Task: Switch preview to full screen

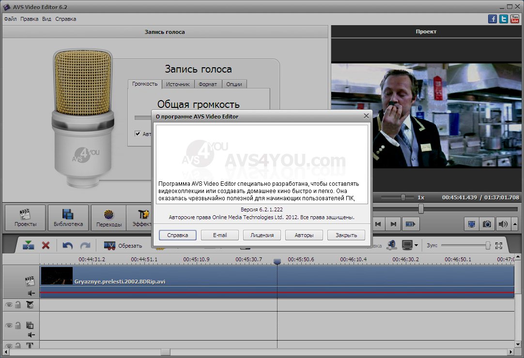Action: (x=472, y=224)
